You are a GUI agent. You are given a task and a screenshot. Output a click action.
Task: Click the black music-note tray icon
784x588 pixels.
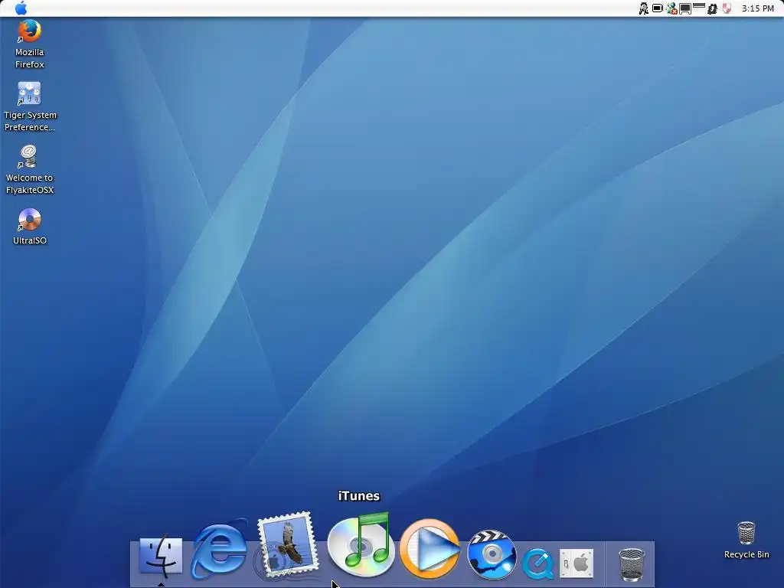coord(713,8)
